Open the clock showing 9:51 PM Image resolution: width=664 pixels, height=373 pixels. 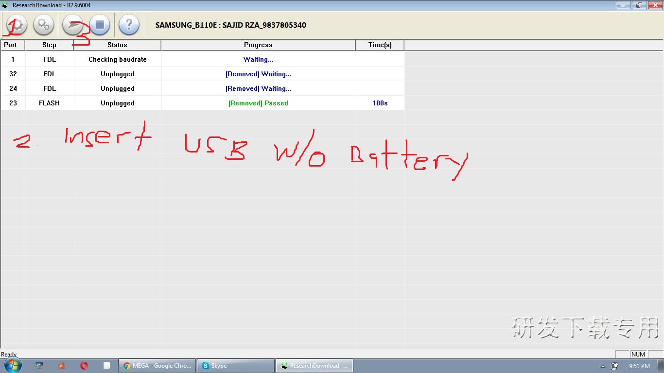[x=639, y=366]
